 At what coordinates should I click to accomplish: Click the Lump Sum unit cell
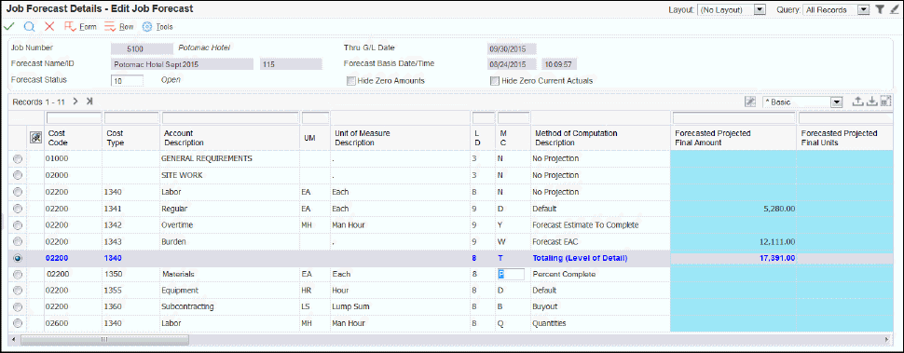(400, 307)
